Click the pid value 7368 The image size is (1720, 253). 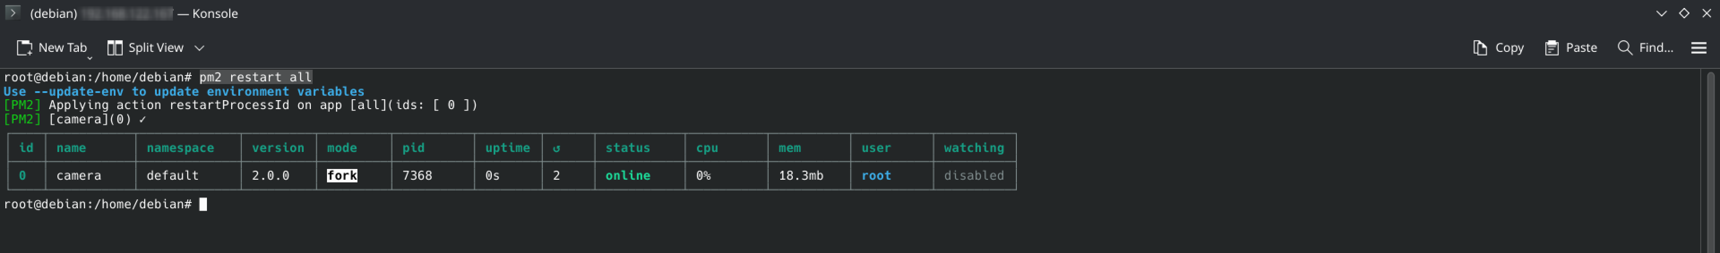tap(417, 176)
